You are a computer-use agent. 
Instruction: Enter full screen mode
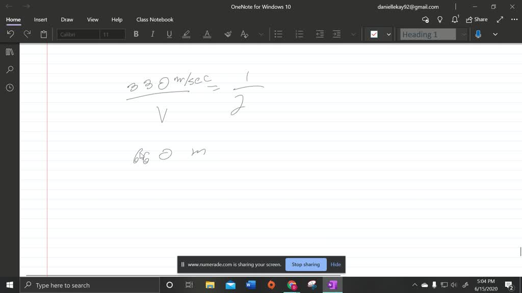click(x=500, y=20)
